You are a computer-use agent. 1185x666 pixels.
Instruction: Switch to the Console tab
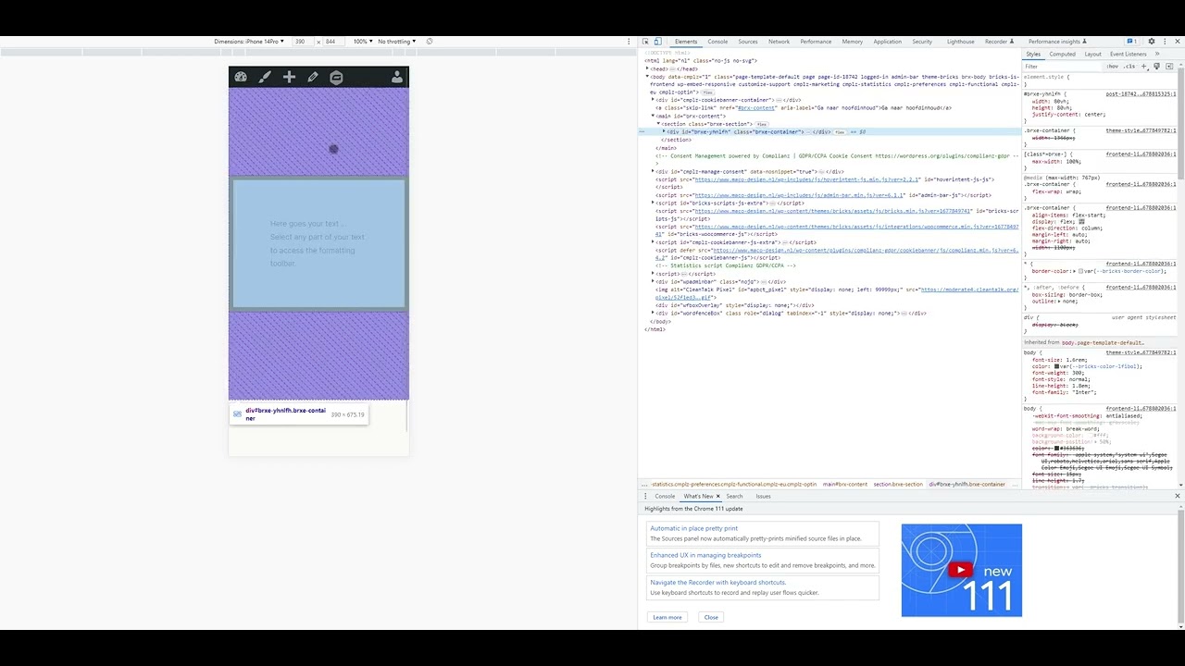click(x=717, y=42)
